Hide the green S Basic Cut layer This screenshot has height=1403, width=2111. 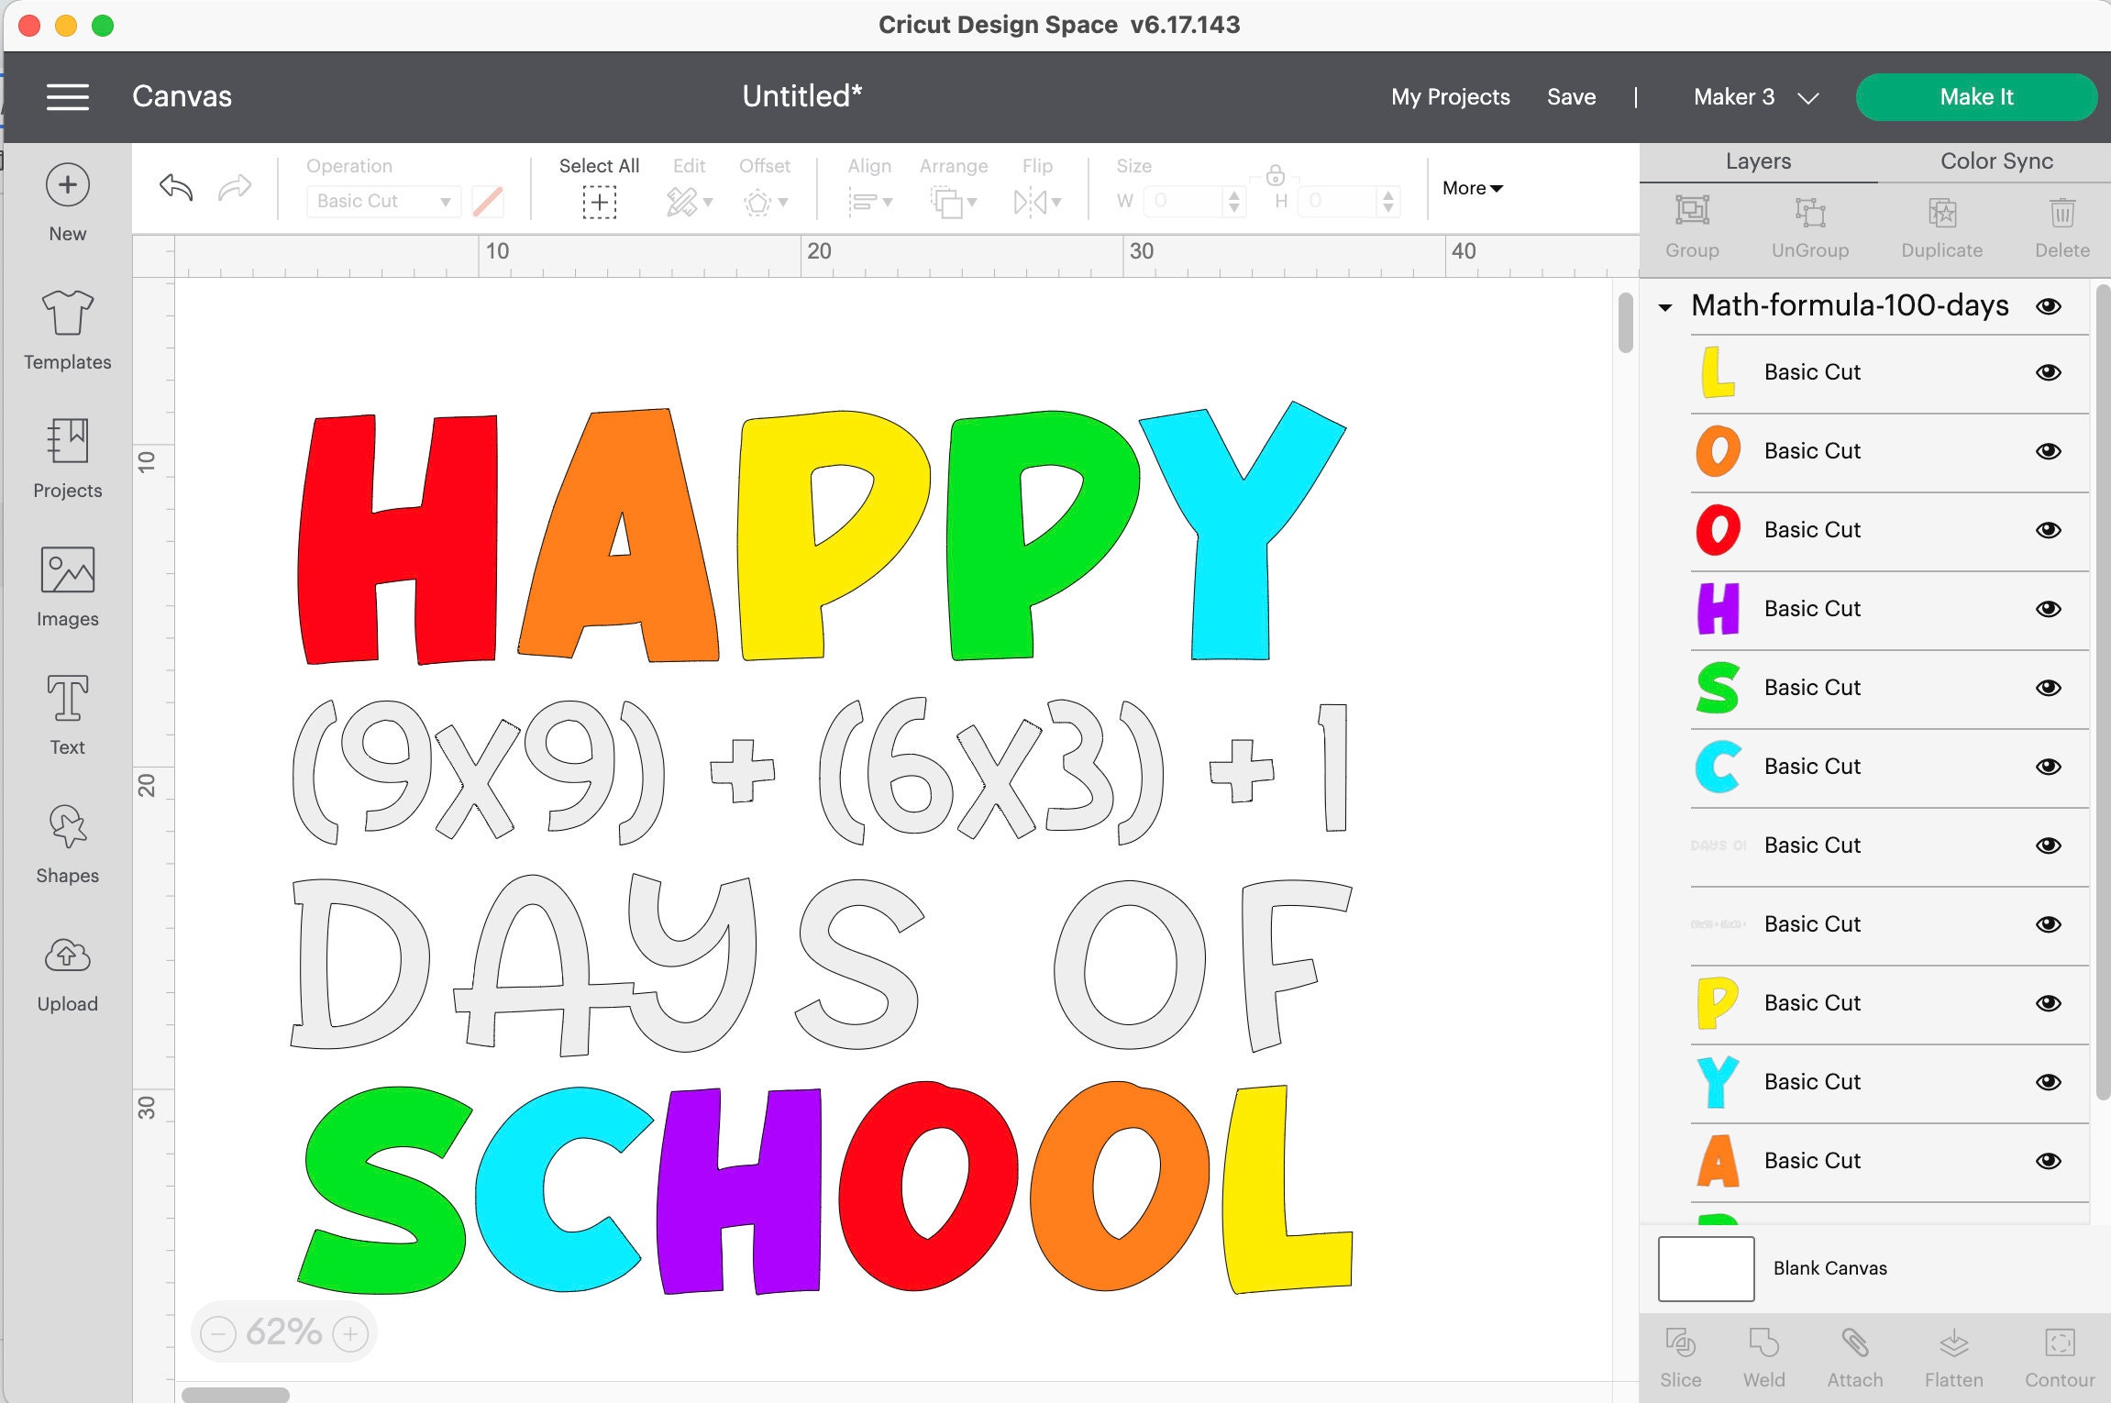(2049, 687)
